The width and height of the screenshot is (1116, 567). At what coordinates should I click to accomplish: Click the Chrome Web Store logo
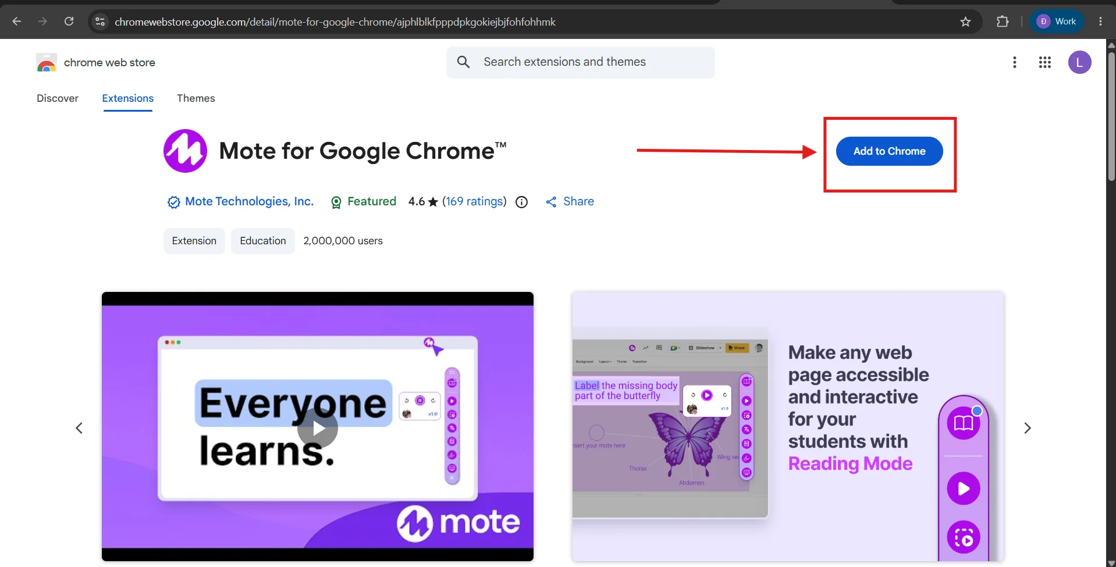(47, 62)
